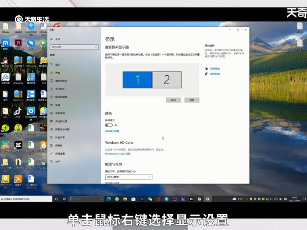Screen dimensions: 307x230
Task: Click the 关于 about info icon
Action: click(51, 162)
